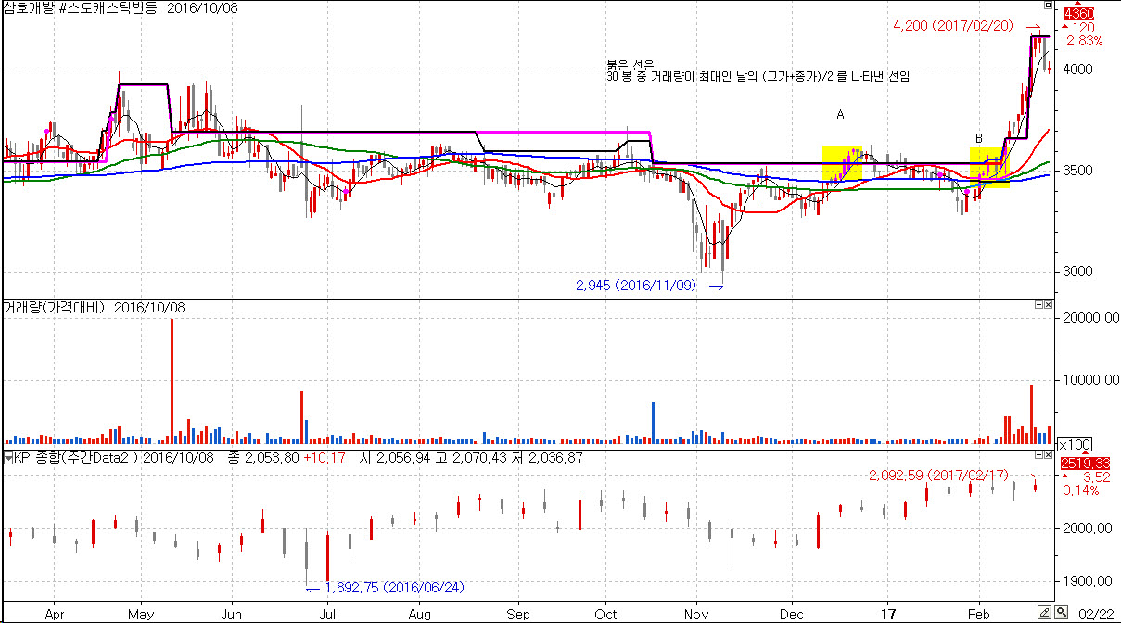
Task: Select the 4360 current price tag
Action: (1079, 14)
